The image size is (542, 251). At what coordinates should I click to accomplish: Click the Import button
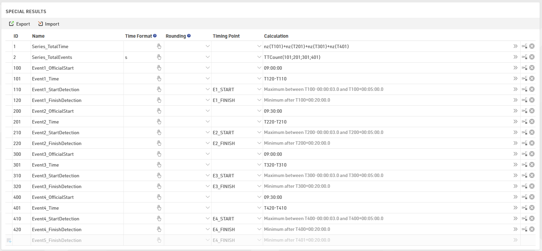pos(49,24)
